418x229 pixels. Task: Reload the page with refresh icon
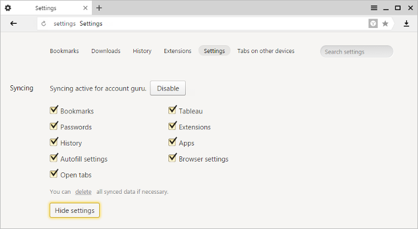(x=44, y=24)
